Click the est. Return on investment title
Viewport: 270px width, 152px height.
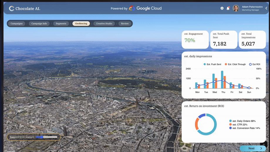(204, 106)
